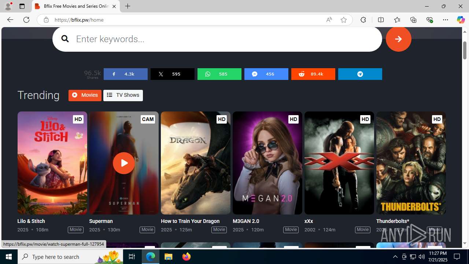Share on WhatsApp button showing 585
Screen dimensions: 469x264
pyautogui.click(x=219, y=74)
